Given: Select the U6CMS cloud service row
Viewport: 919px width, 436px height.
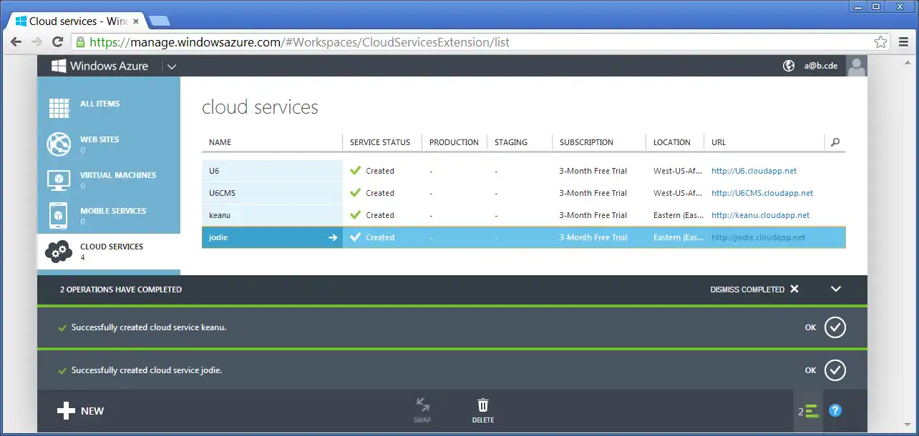Looking at the screenshot, I should [523, 193].
